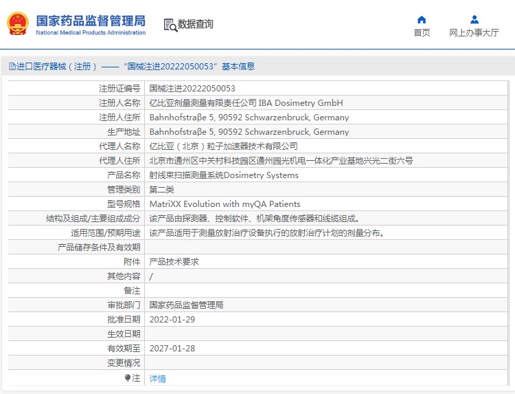Select the 代理人住所 Beijing address value
Screen dimensions: 515x394
coord(281,161)
